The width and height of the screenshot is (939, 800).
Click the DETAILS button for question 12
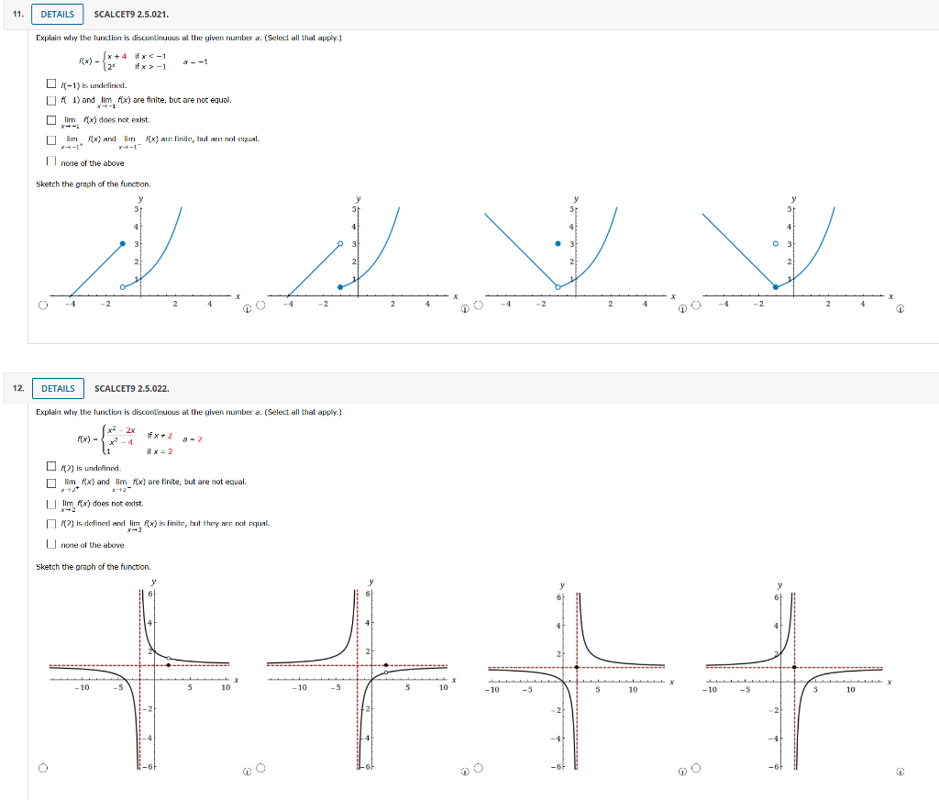pos(57,388)
